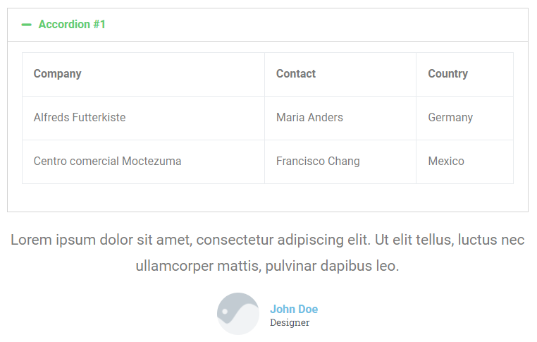Viewport: 537px width, 342px height.
Task: Click the word 'consectetur' in the testimonial
Action: [x=234, y=240]
